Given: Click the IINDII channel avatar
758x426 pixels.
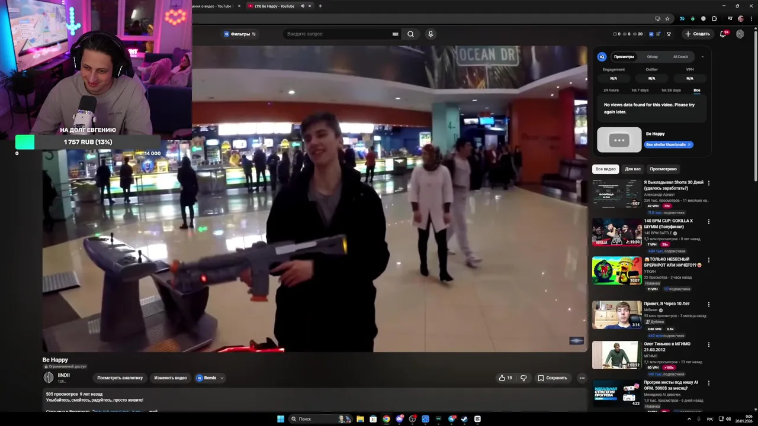Looking at the screenshot, I should point(49,377).
